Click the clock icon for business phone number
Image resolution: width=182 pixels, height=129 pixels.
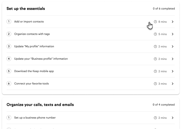155,118
